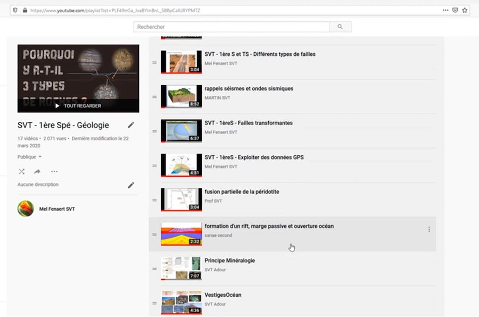The height and width of the screenshot is (317, 479).
Task: Grab reorder handle for VestigesOcéan
Action: click(x=154, y=303)
